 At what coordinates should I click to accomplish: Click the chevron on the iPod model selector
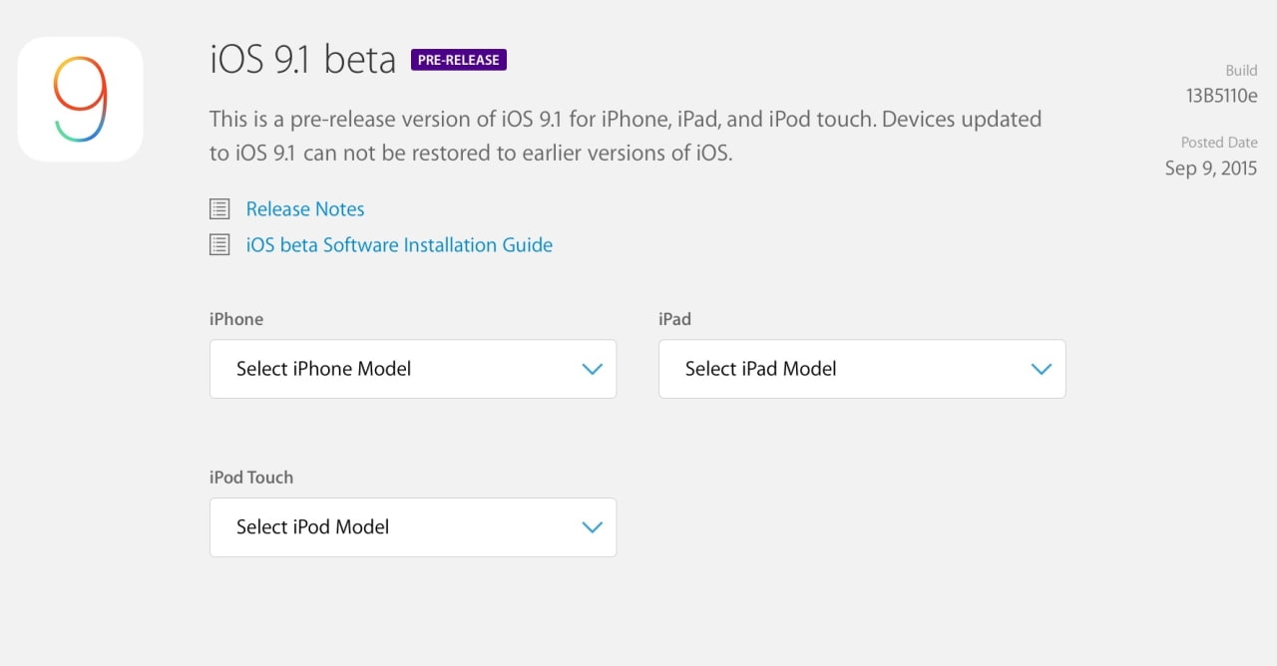tap(593, 527)
